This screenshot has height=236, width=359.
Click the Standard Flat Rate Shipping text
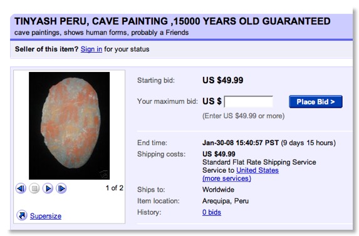pos(259,162)
